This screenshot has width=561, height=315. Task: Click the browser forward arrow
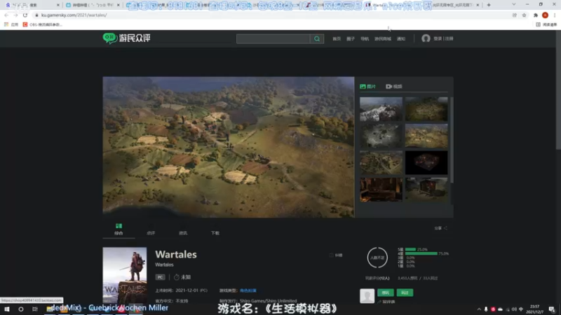15,15
